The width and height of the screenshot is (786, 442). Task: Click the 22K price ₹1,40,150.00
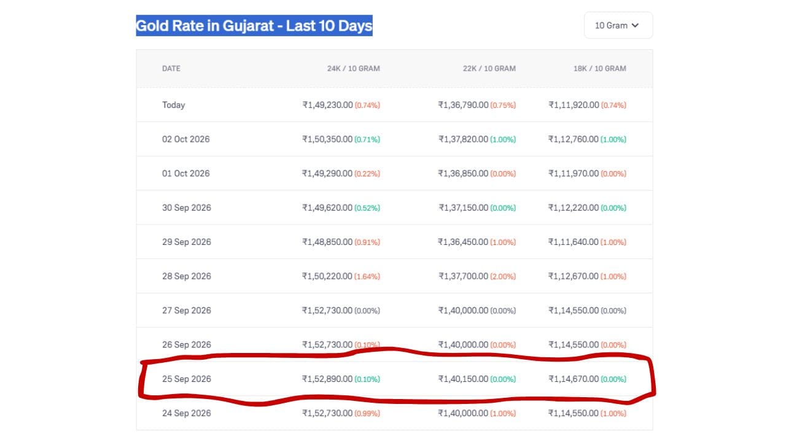(463, 379)
